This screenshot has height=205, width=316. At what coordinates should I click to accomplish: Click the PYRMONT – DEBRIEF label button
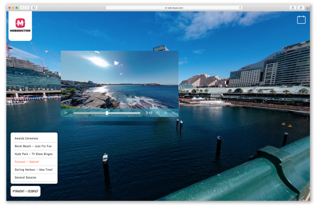click(x=26, y=191)
